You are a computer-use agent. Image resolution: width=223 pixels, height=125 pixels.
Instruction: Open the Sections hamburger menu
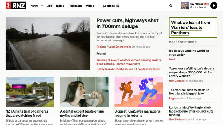click(111, 6)
